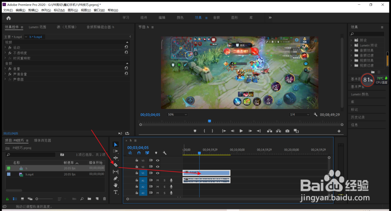Solo audio track A1

[164, 180]
